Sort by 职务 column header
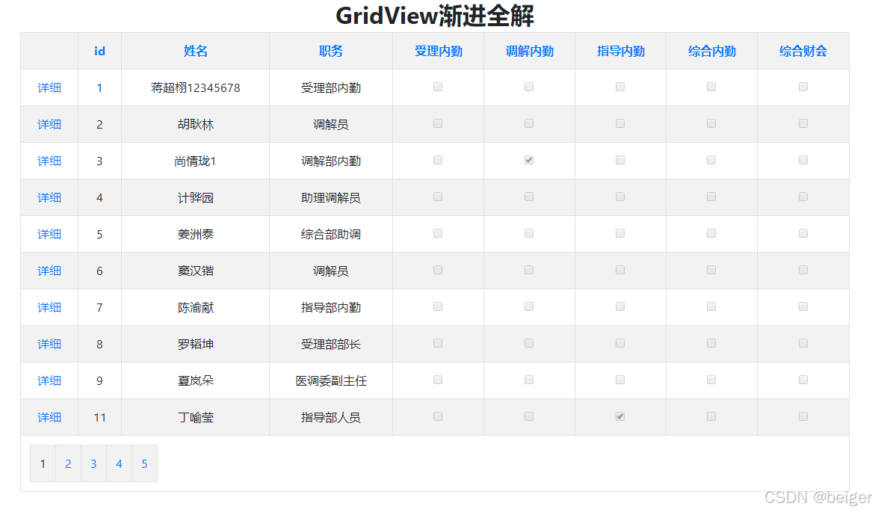Viewport: 875px width, 512px height. tap(331, 52)
